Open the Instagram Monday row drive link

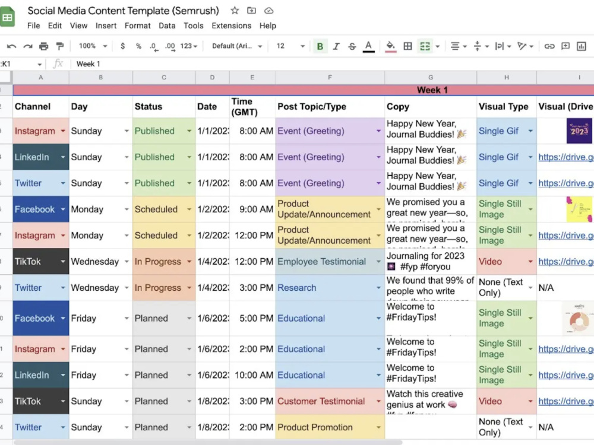[x=566, y=236]
